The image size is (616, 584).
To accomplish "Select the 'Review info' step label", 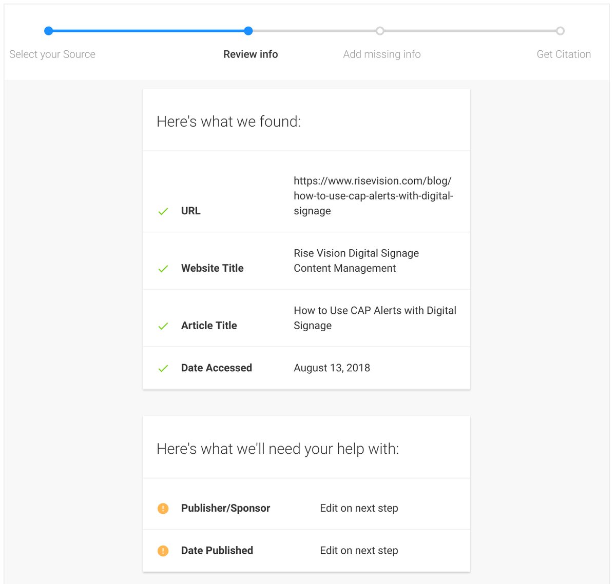I will click(251, 54).
